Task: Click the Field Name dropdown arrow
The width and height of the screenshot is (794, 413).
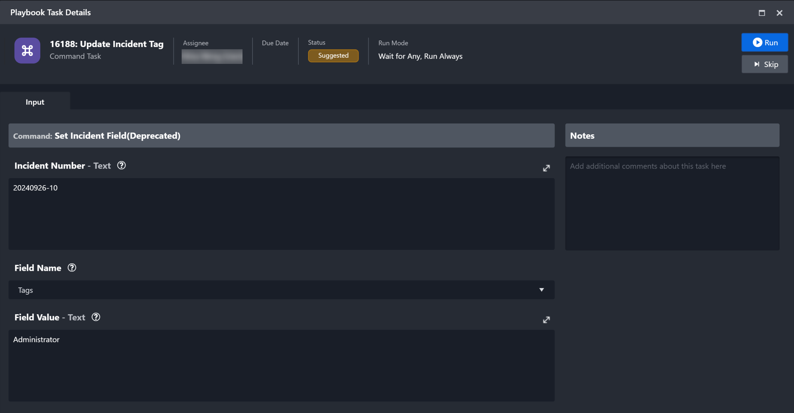Action: [542, 290]
